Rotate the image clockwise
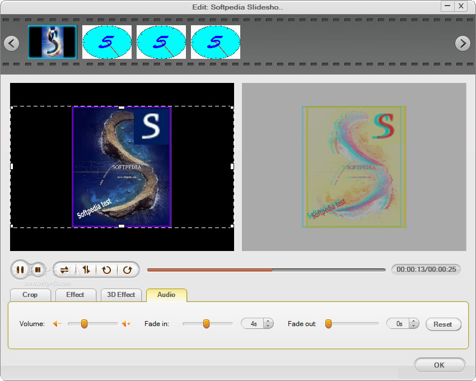 [127, 270]
